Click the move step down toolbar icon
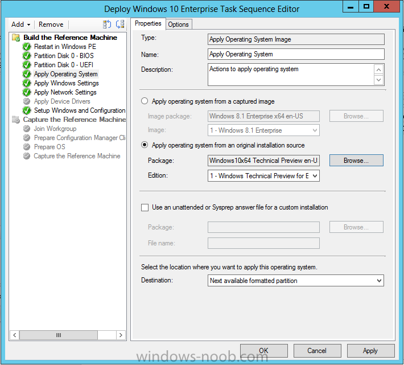 click(x=120, y=24)
